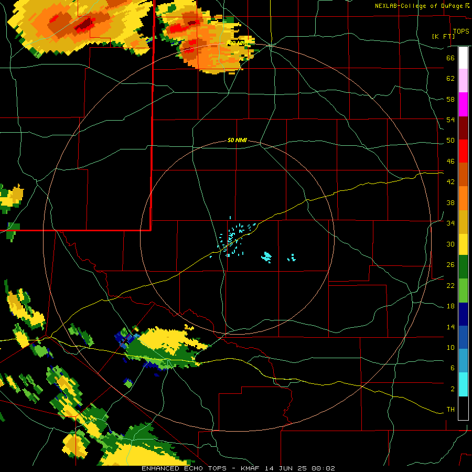
Task: Click the 18 legend value
Action: coord(450,306)
